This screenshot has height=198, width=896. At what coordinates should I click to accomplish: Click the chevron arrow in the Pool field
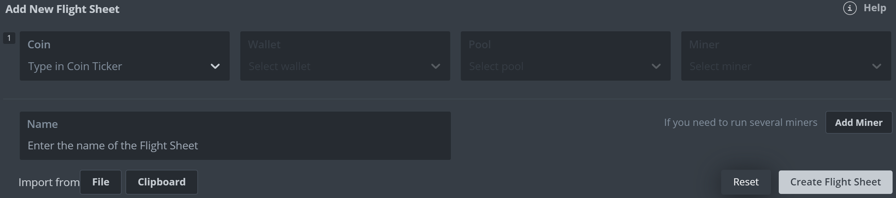click(x=656, y=66)
